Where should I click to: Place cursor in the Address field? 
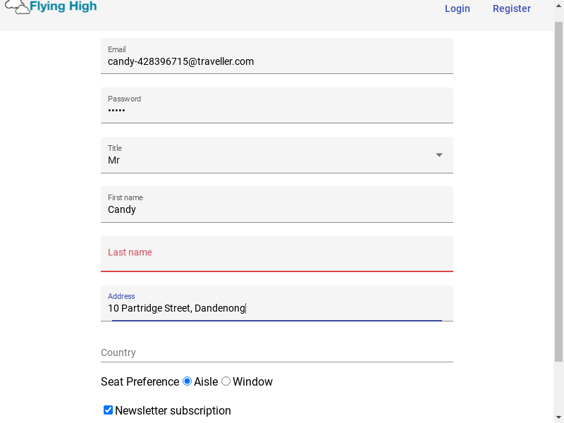point(277,303)
